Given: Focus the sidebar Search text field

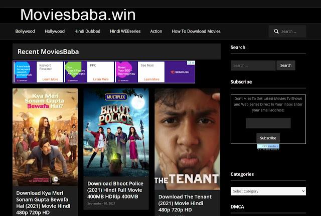Looking at the screenshot, I should coord(253,65).
